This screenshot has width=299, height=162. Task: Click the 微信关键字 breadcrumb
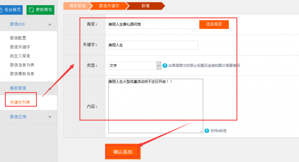tap(109, 6)
